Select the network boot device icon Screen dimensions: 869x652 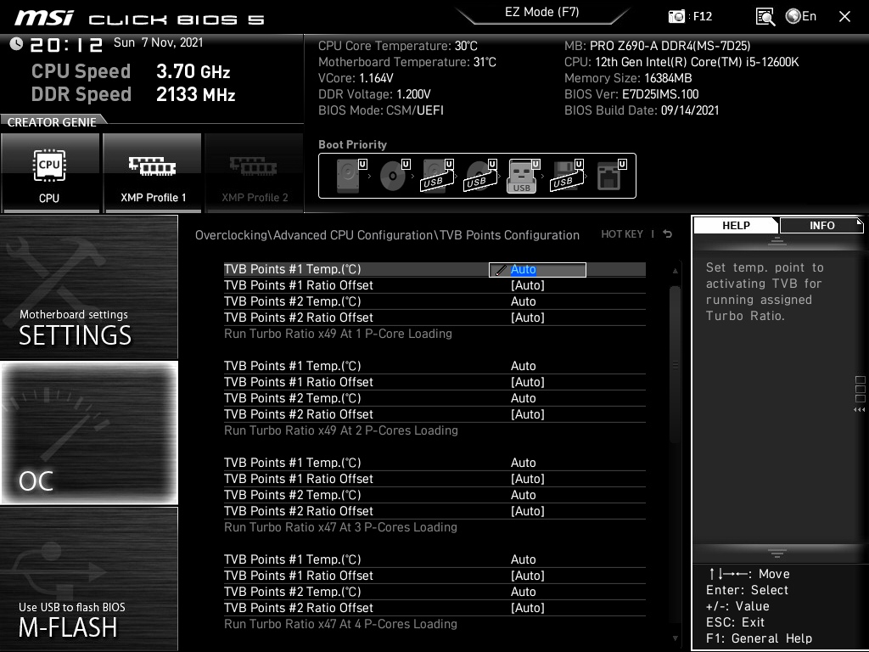point(610,175)
